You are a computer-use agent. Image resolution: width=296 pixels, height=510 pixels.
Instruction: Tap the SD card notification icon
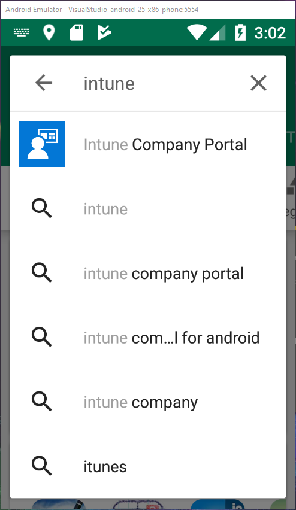77,32
